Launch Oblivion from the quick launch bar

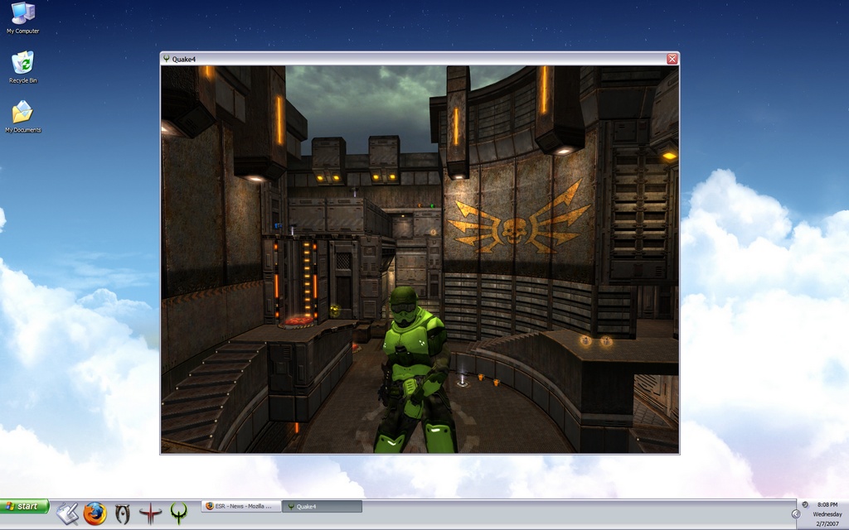pyautogui.click(x=123, y=513)
